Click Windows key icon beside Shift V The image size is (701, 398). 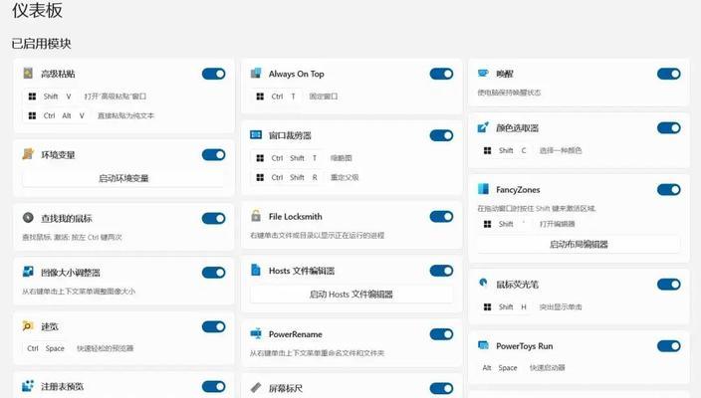point(32,97)
